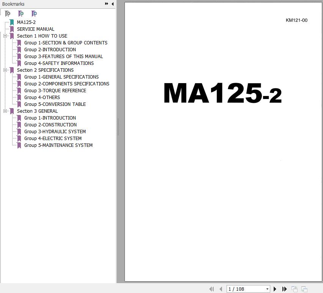Screen dimensions: 323x293
Task: Click the bookmark icon beside Section 3 GENERAL
Action: tap(12, 111)
